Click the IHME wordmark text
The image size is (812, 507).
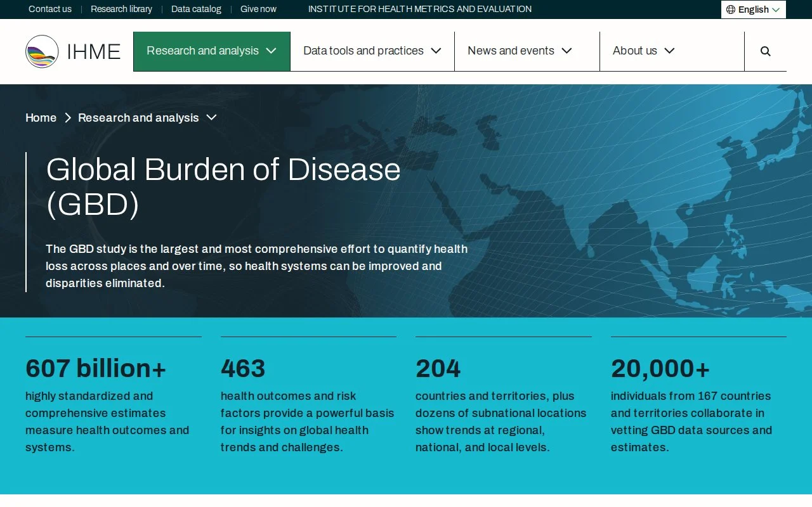(94, 51)
